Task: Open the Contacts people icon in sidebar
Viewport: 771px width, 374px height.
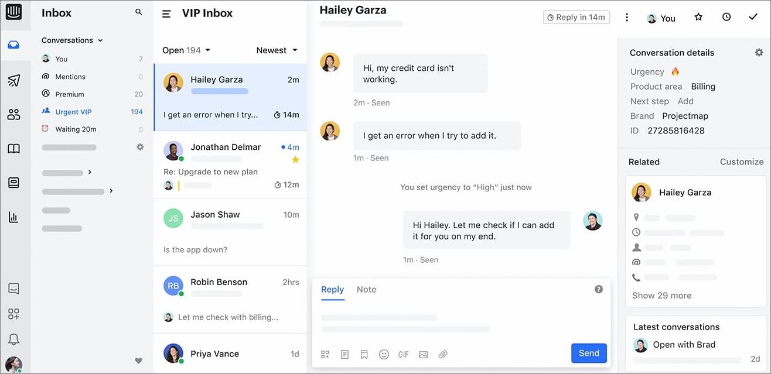Action: point(13,114)
